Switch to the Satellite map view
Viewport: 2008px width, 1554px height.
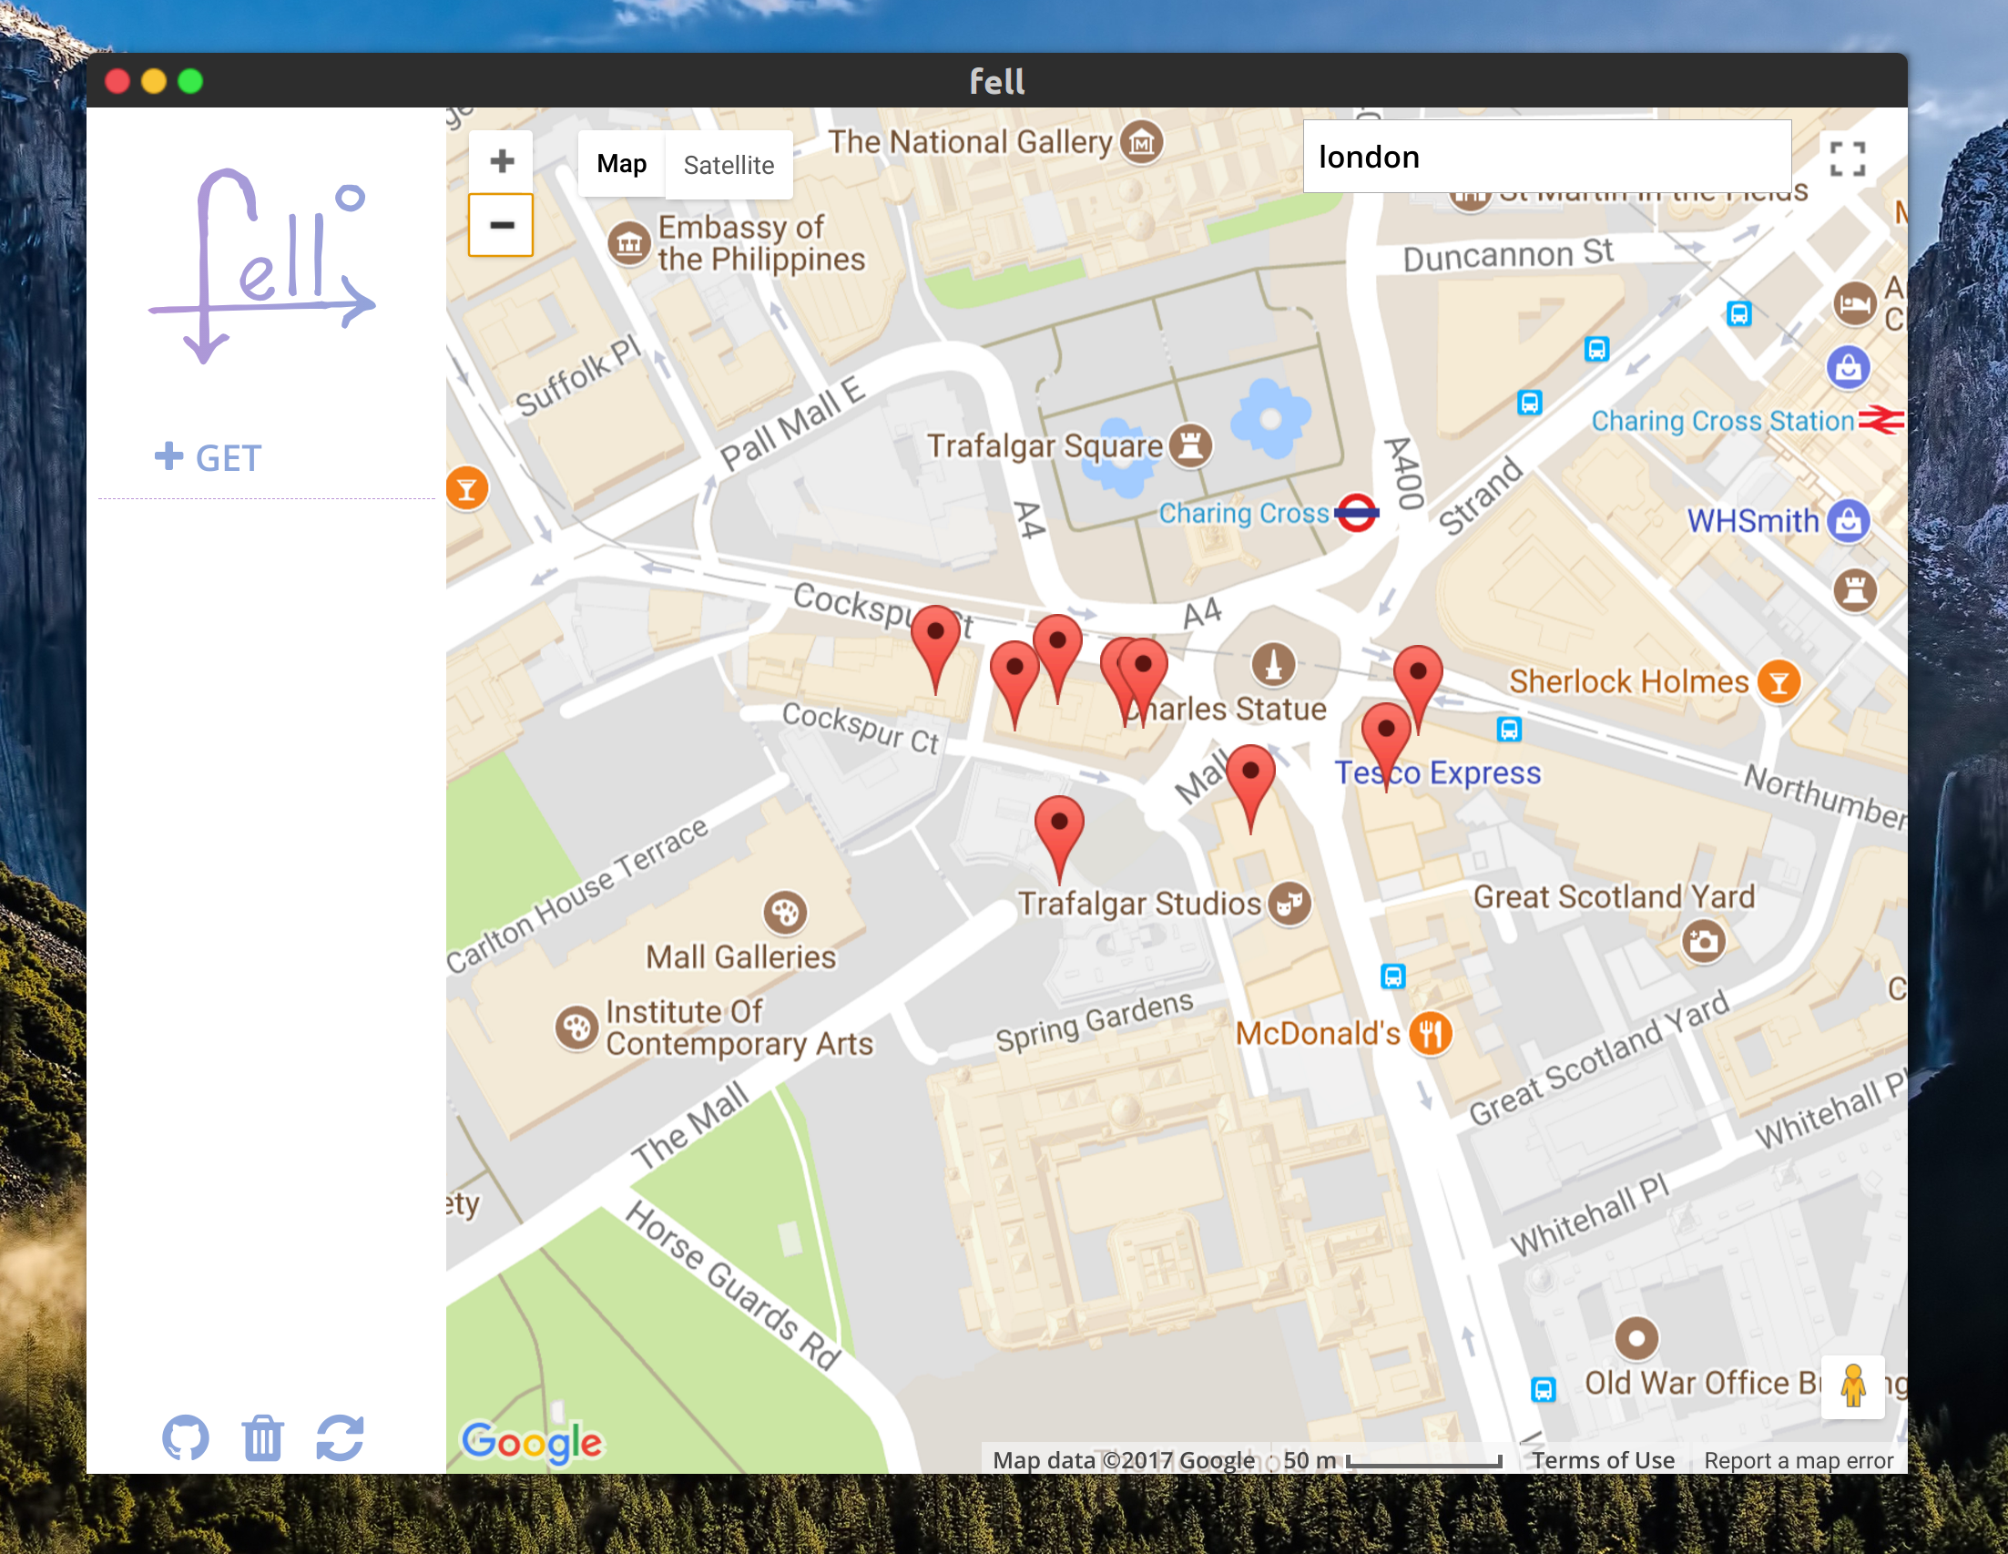tap(729, 165)
